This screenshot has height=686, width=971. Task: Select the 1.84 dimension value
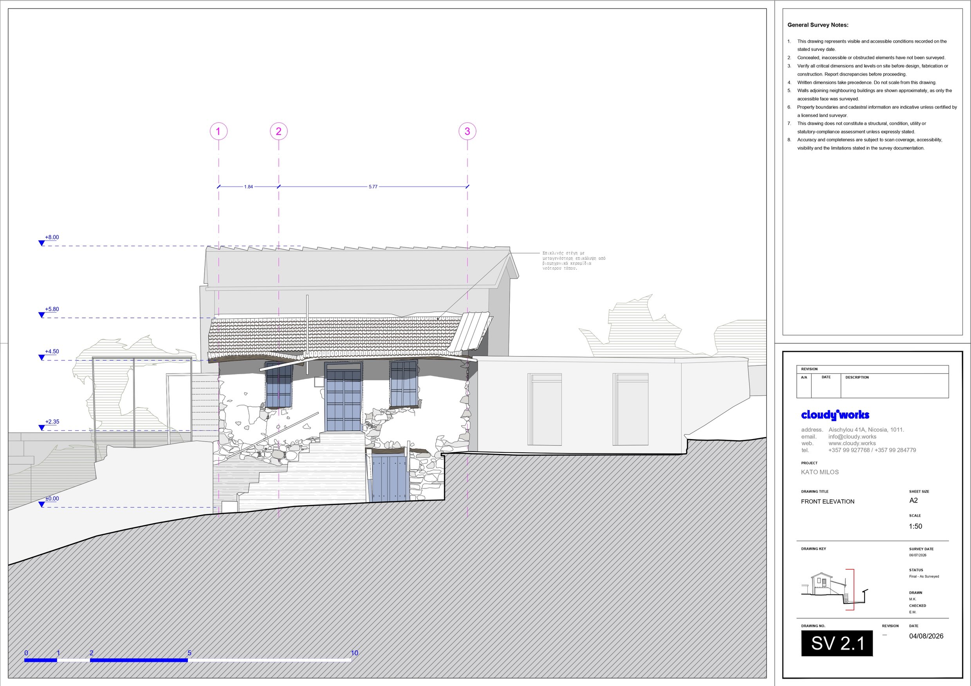tap(248, 186)
